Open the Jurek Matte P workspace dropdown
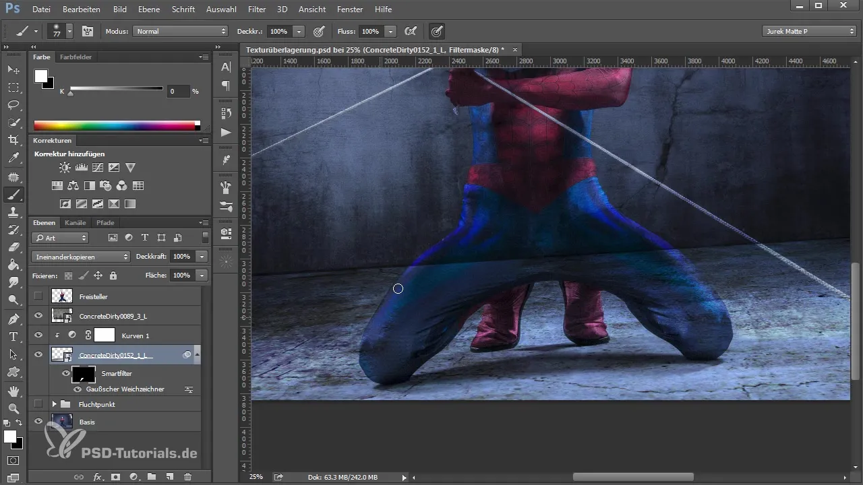This screenshot has height=485, width=863. (809, 31)
